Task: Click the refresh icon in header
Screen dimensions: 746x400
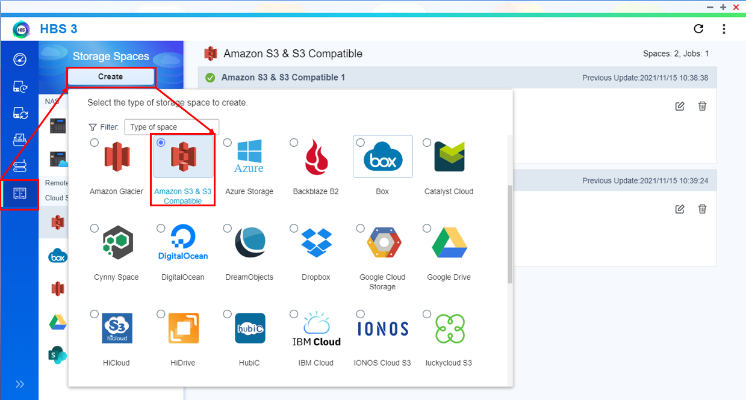Action: [698, 29]
